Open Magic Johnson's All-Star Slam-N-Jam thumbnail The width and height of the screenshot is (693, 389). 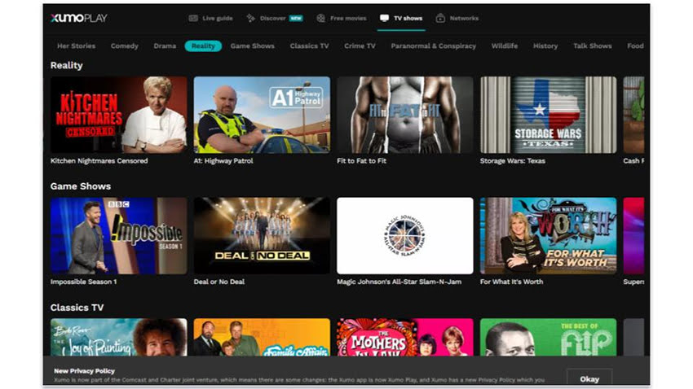405,235
